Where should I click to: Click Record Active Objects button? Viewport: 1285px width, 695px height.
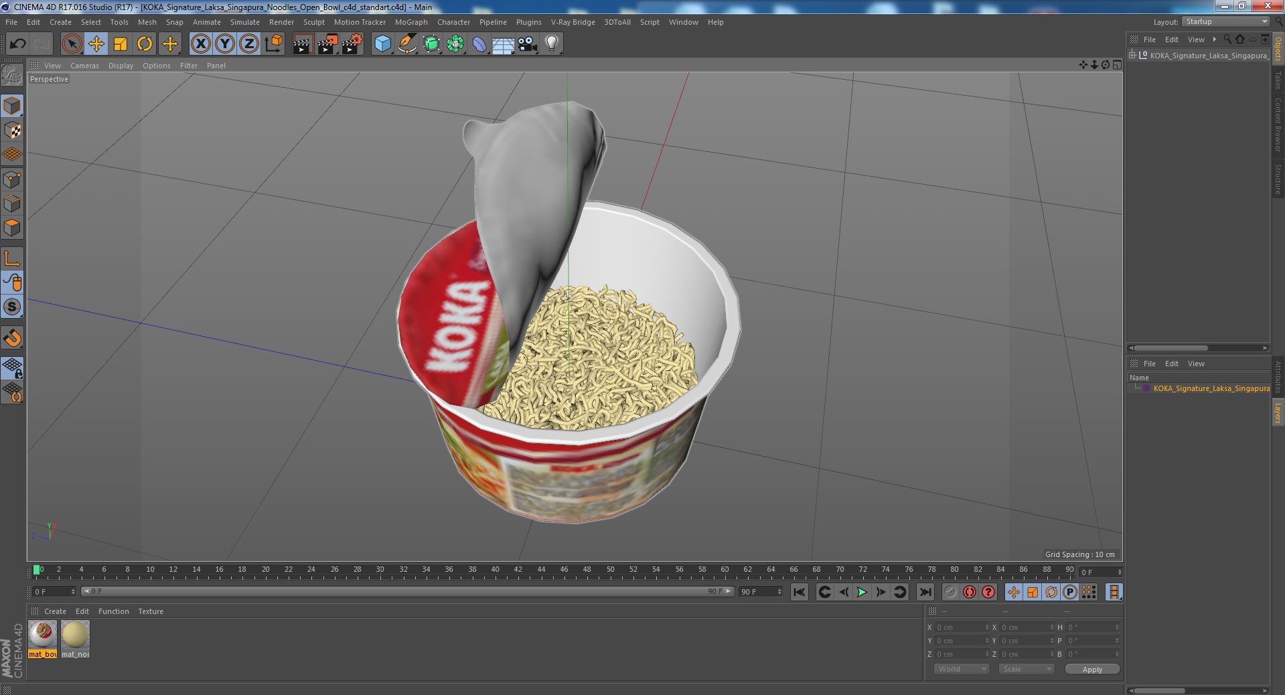click(x=951, y=592)
